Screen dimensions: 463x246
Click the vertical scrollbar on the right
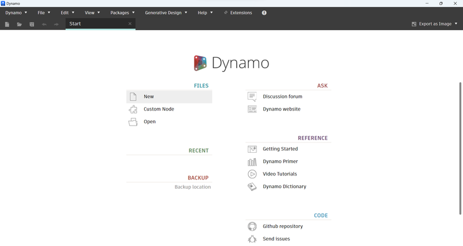[x=460, y=149]
